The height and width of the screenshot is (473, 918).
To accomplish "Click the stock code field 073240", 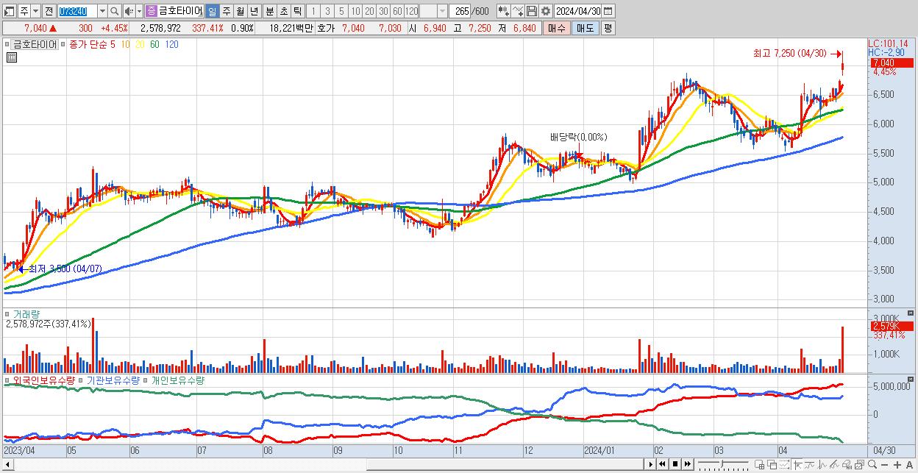I will pyautogui.click(x=77, y=11).
